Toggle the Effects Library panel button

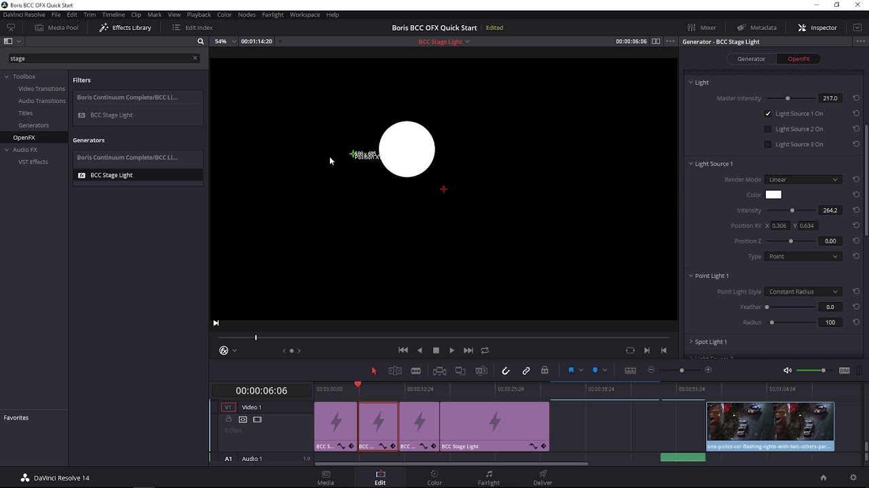tap(125, 28)
